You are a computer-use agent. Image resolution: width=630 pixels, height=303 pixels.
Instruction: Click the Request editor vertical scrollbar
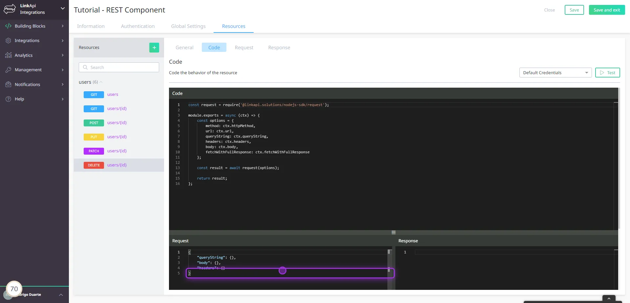(389, 269)
